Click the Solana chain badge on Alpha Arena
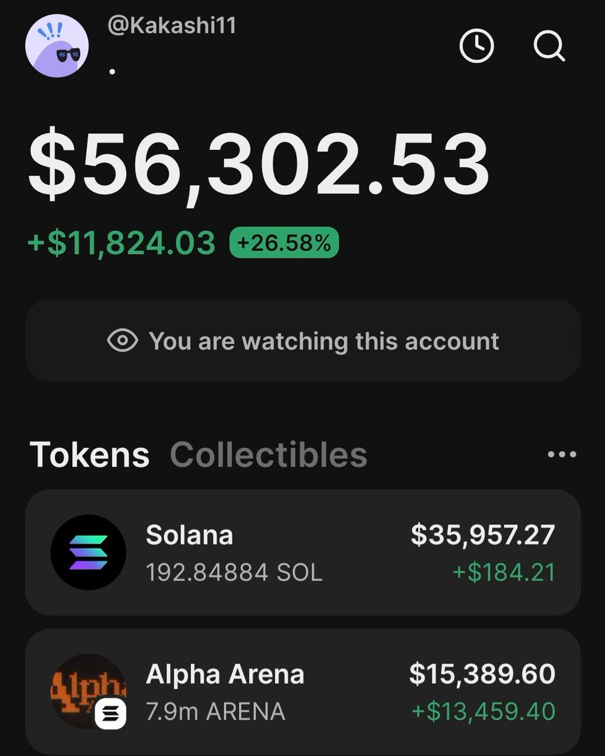605x756 pixels. 111,714
